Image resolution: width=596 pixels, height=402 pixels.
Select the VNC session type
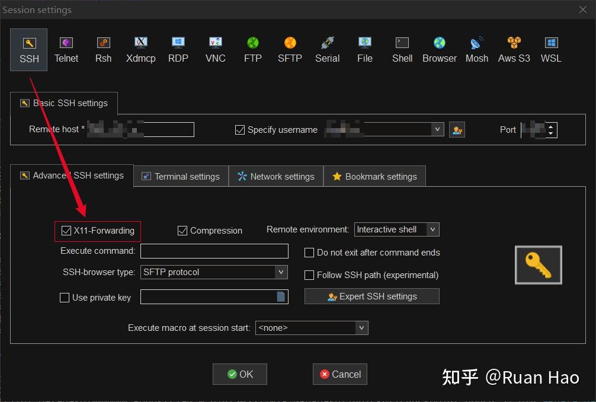[x=215, y=50]
